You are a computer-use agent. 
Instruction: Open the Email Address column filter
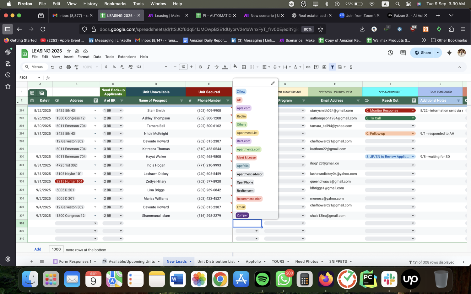click(358, 100)
